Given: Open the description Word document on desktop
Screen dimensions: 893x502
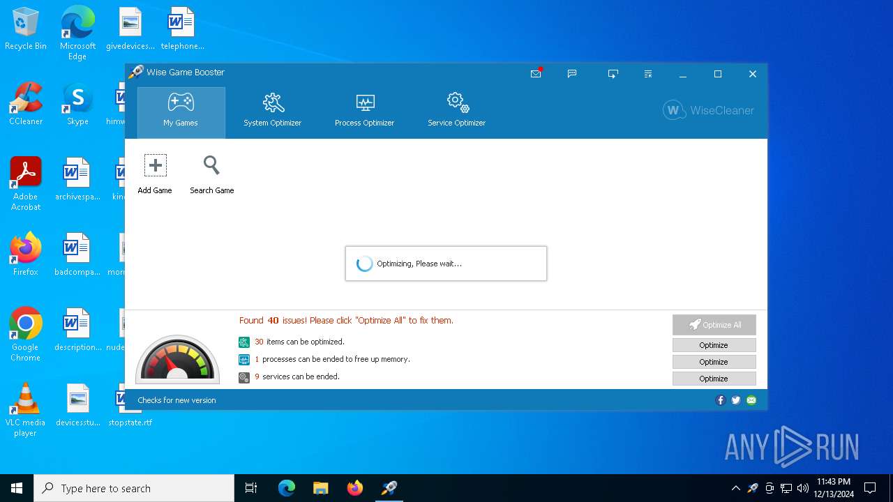Looking at the screenshot, I should (x=77, y=330).
